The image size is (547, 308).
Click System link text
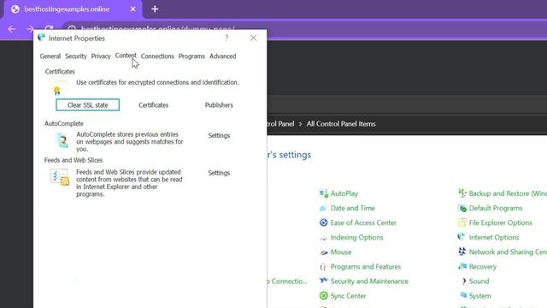[479, 296]
